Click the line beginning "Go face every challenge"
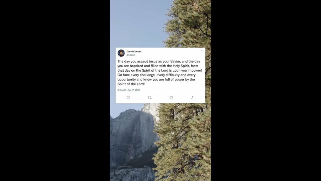Image resolution: width=321 pixels, height=181 pixels. click(x=156, y=75)
